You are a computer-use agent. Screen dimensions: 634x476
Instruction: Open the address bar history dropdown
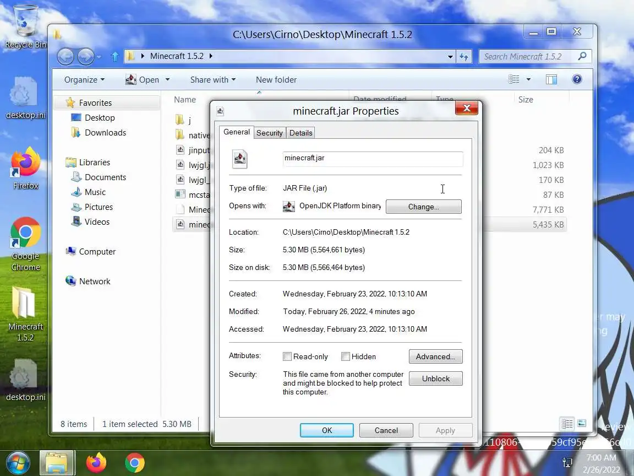tap(450, 57)
